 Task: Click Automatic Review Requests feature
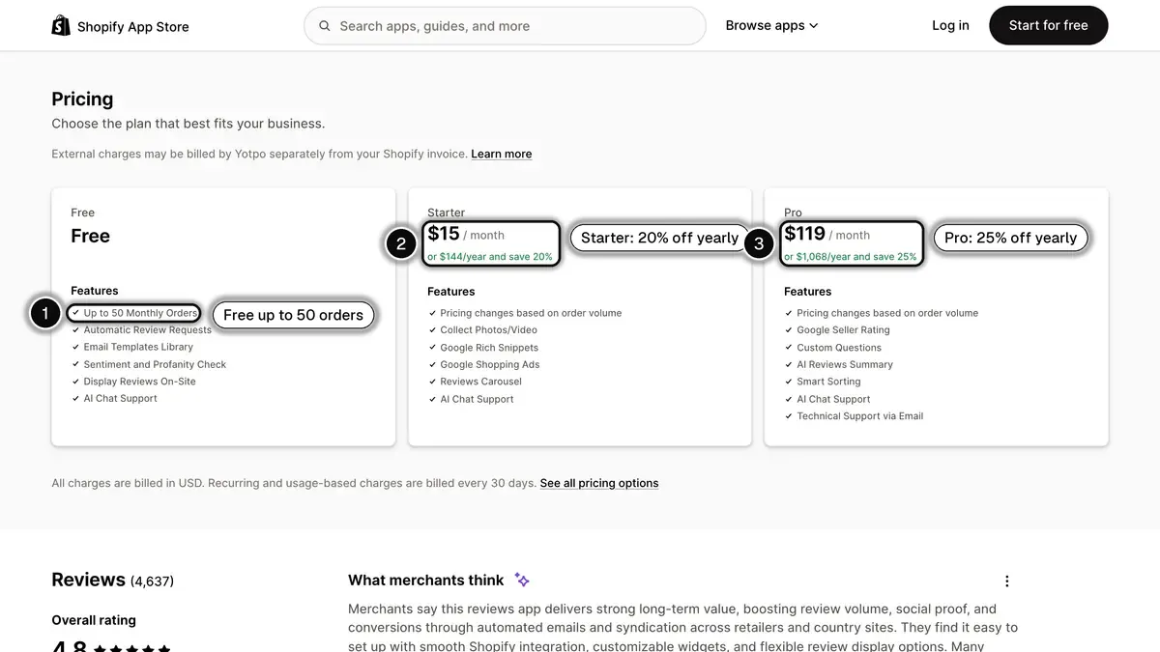point(147,329)
